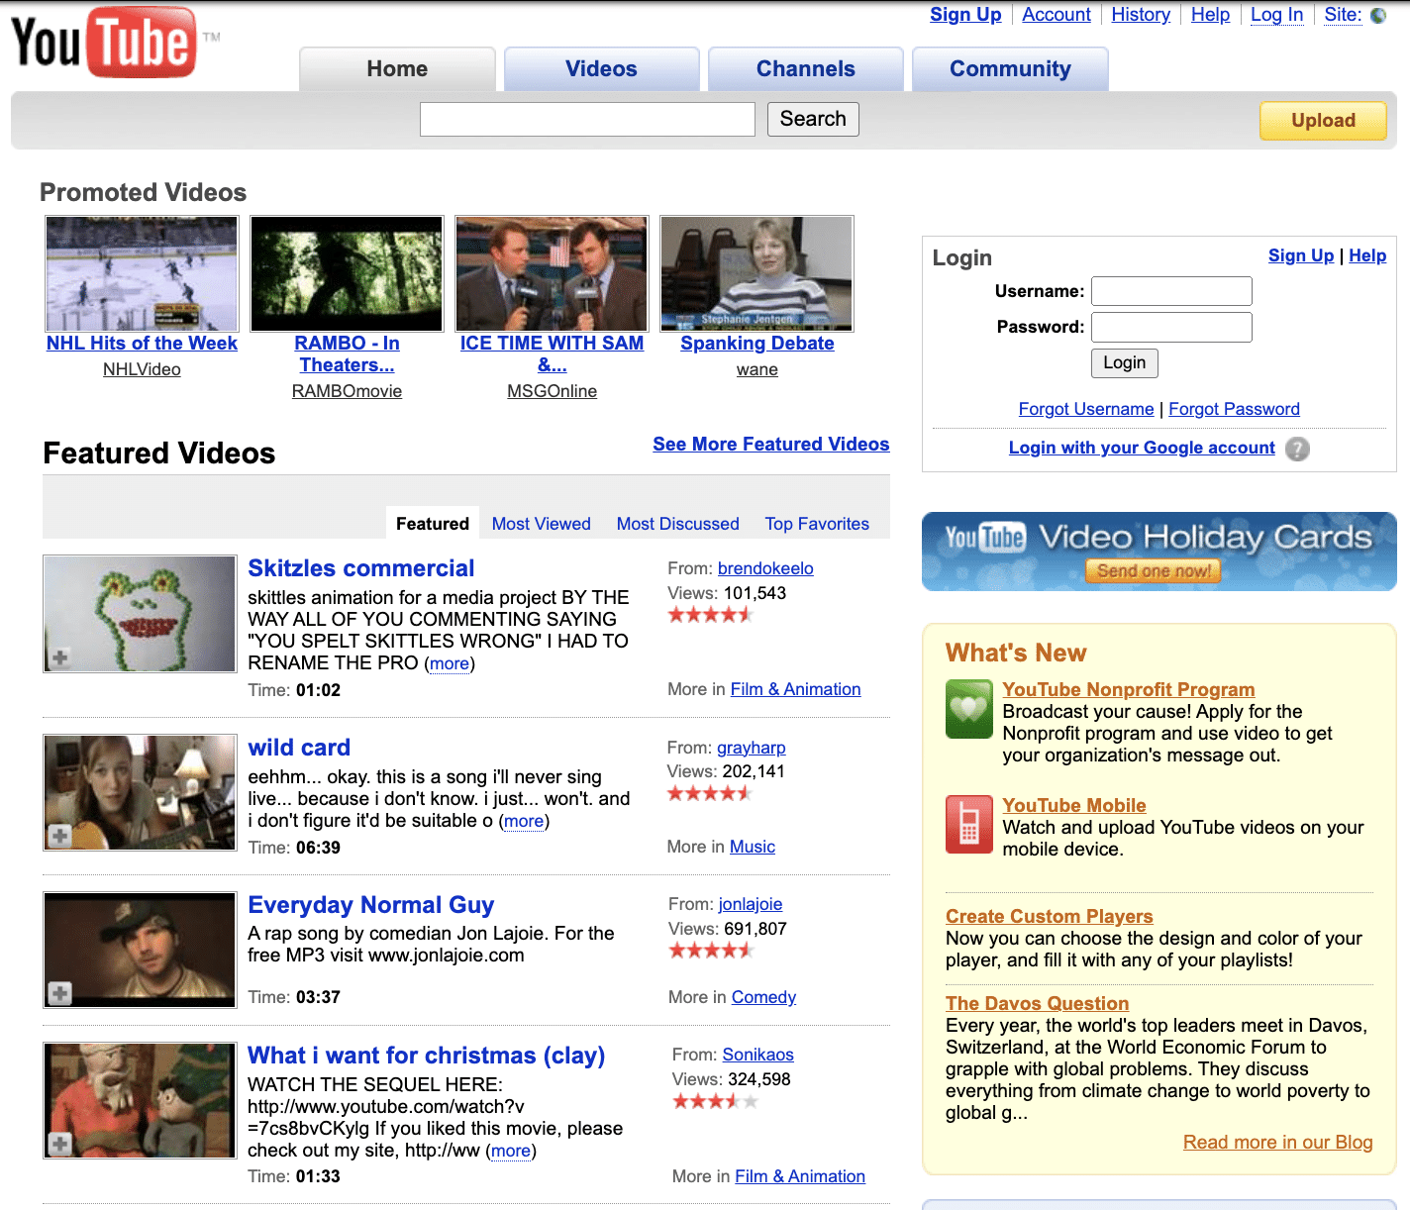Show Top Favorites videos
1410x1210 pixels.
click(817, 524)
